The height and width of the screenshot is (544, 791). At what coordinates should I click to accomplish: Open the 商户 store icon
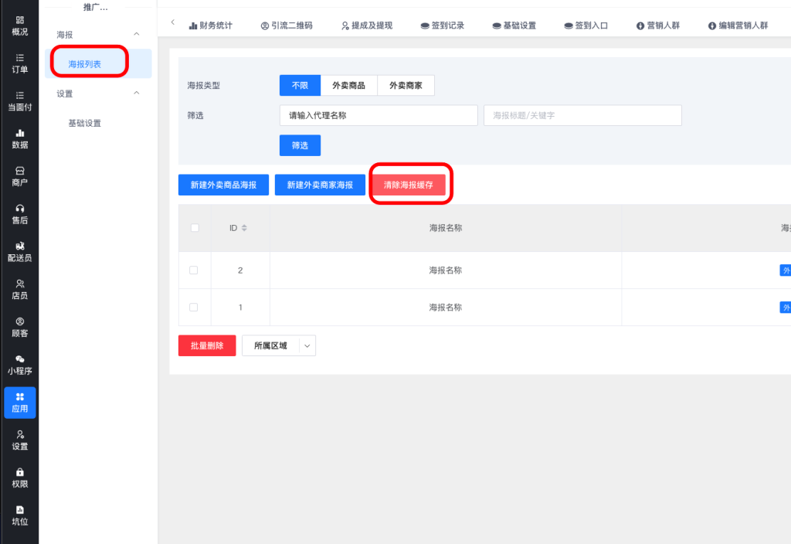[19, 171]
